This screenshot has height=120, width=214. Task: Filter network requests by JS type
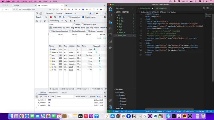point(64,28)
